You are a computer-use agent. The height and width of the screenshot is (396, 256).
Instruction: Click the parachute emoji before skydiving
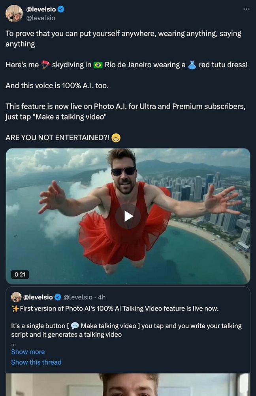45,65
